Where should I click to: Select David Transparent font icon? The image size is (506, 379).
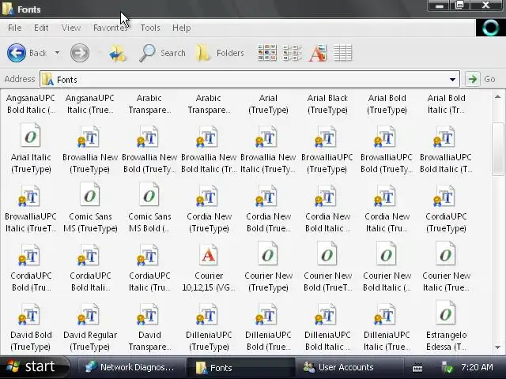pos(149,314)
